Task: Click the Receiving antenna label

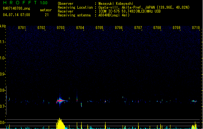Action: pos(74,15)
